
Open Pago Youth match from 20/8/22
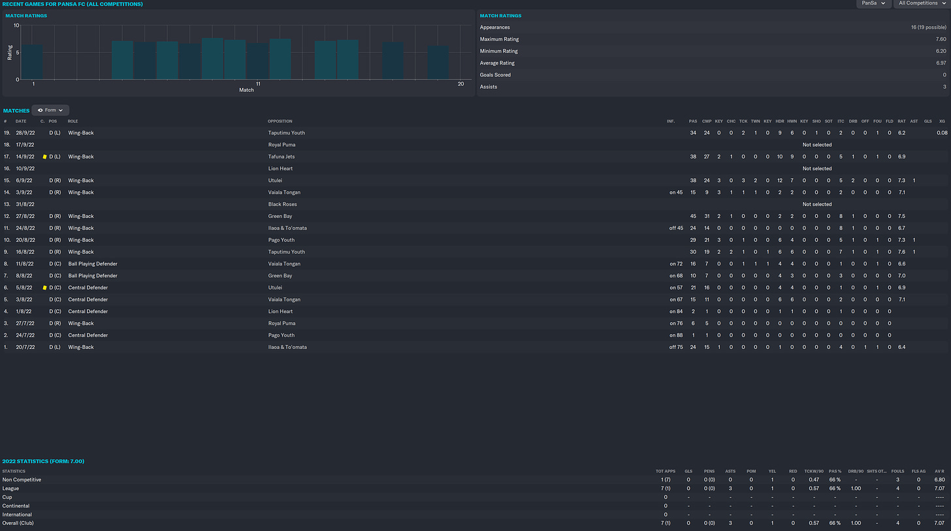point(281,240)
